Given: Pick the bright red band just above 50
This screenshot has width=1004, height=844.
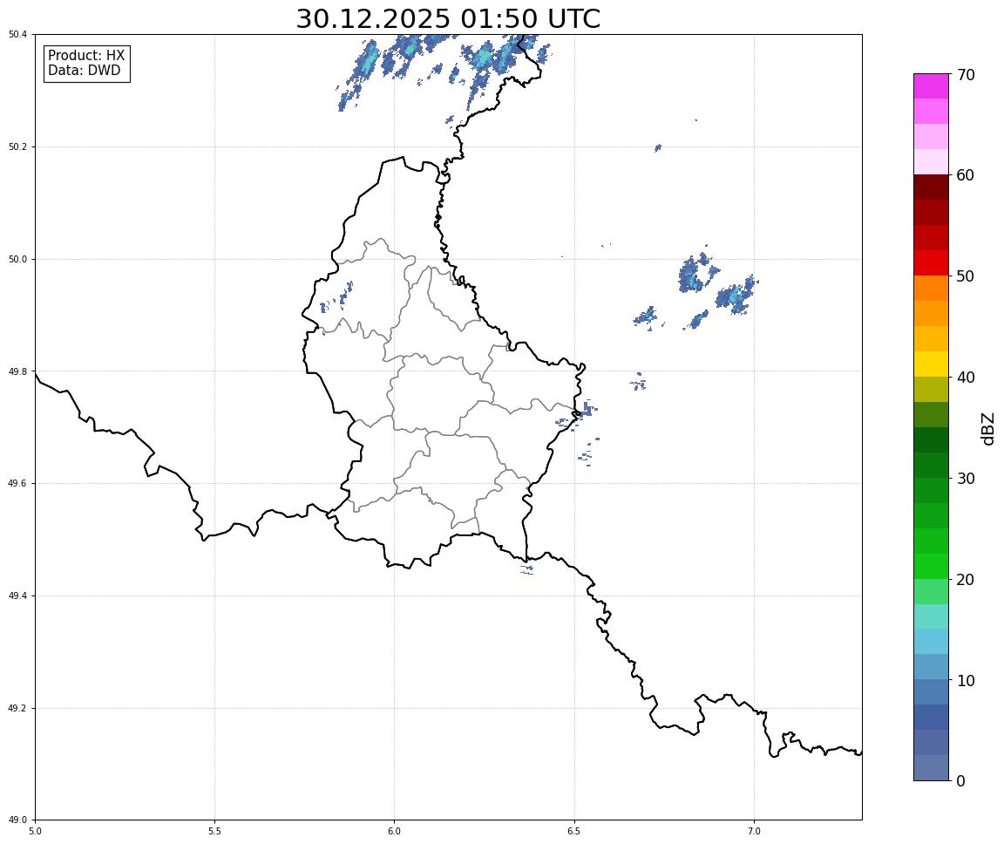Looking at the screenshot, I should click(931, 263).
